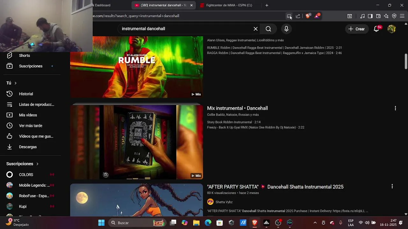Click 'RUMBLE Riddim | Dancehall Ragga Beat' line
The image size is (408, 229).
point(274,48)
